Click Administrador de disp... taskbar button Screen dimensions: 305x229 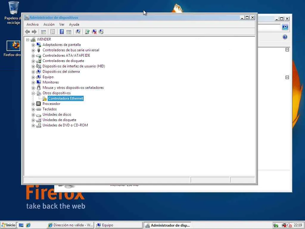[167, 225]
